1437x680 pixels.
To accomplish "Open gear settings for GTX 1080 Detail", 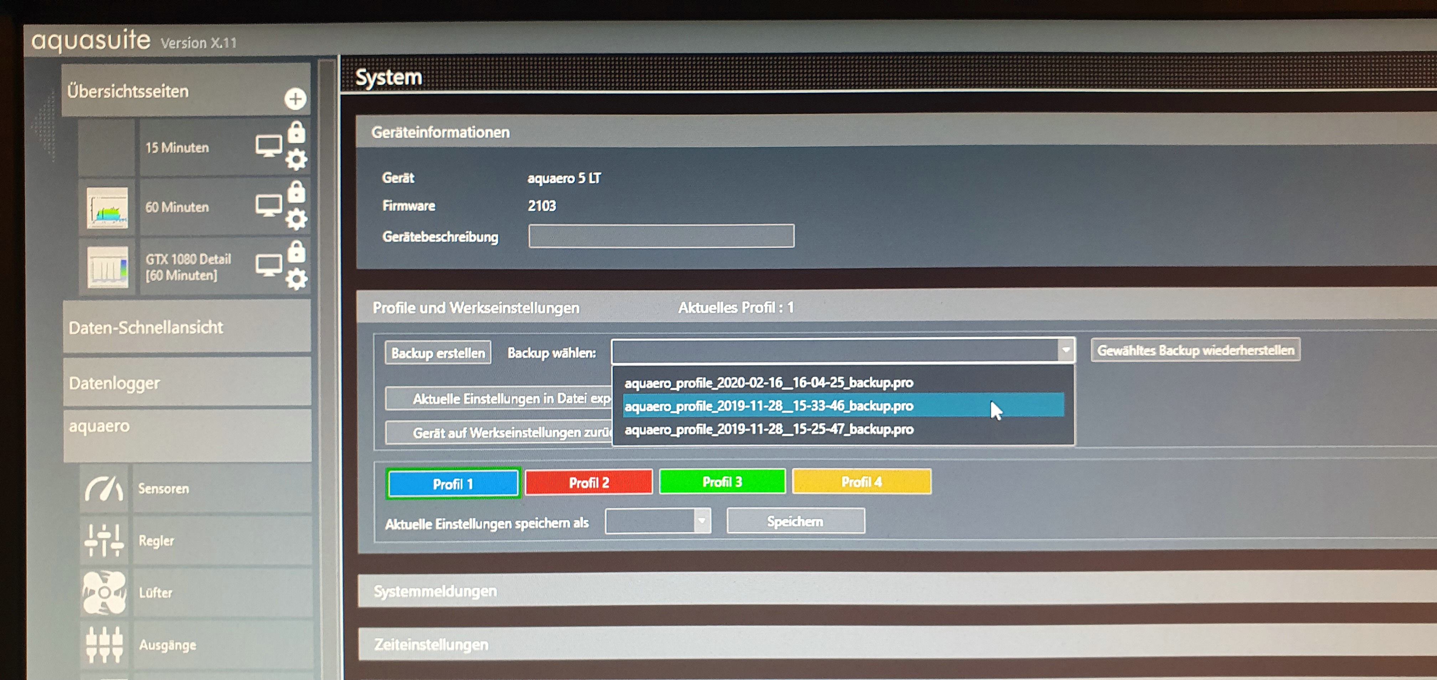I will 296,278.
